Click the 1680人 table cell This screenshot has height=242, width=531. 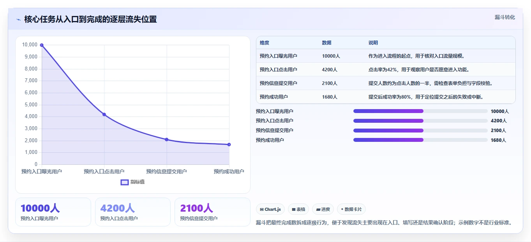pyautogui.click(x=330, y=97)
